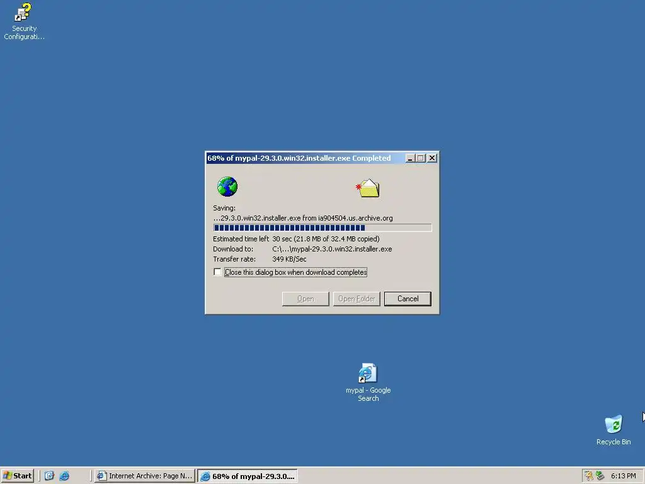Click the network icon in system tray
Image resolution: width=645 pixels, height=484 pixels.
point(600,476)
